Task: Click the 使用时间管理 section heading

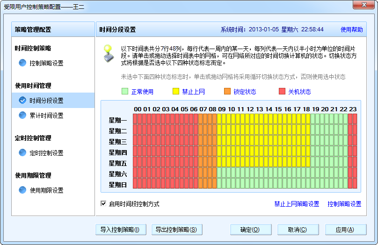Action: pyautogui.click(x=33, y=86)
